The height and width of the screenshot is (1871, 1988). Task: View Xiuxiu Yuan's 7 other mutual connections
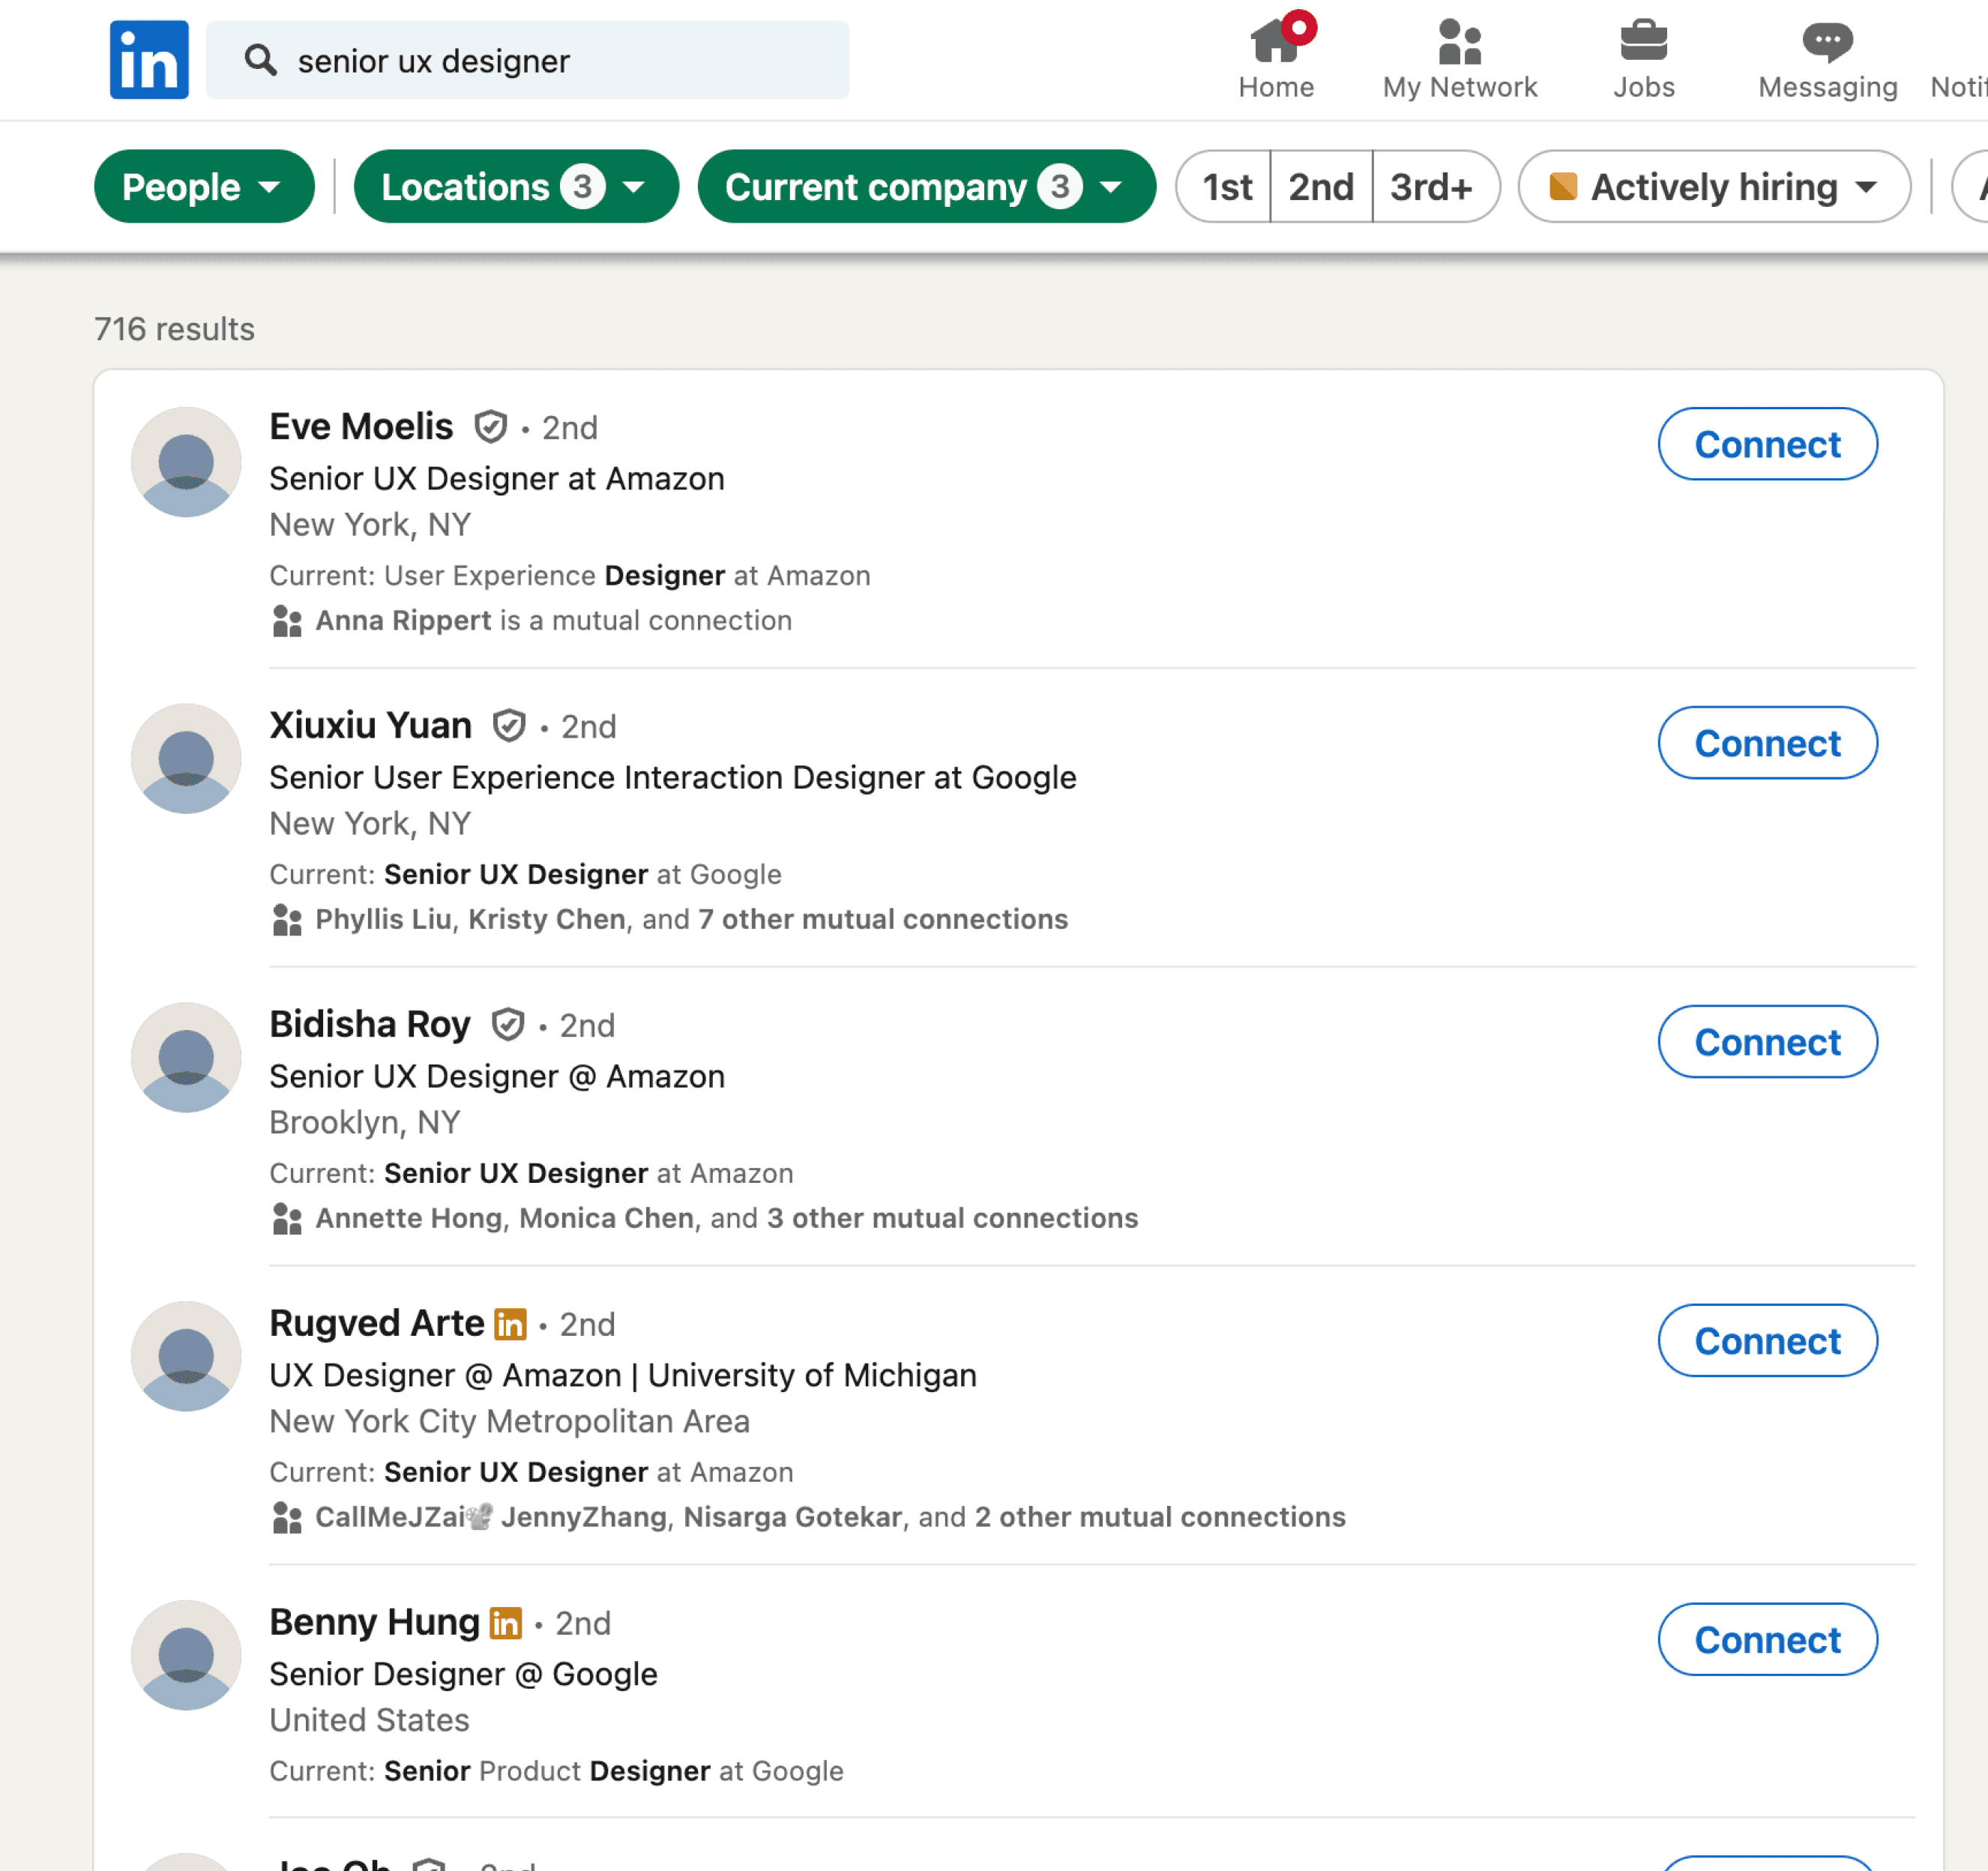tap(883, 920)
